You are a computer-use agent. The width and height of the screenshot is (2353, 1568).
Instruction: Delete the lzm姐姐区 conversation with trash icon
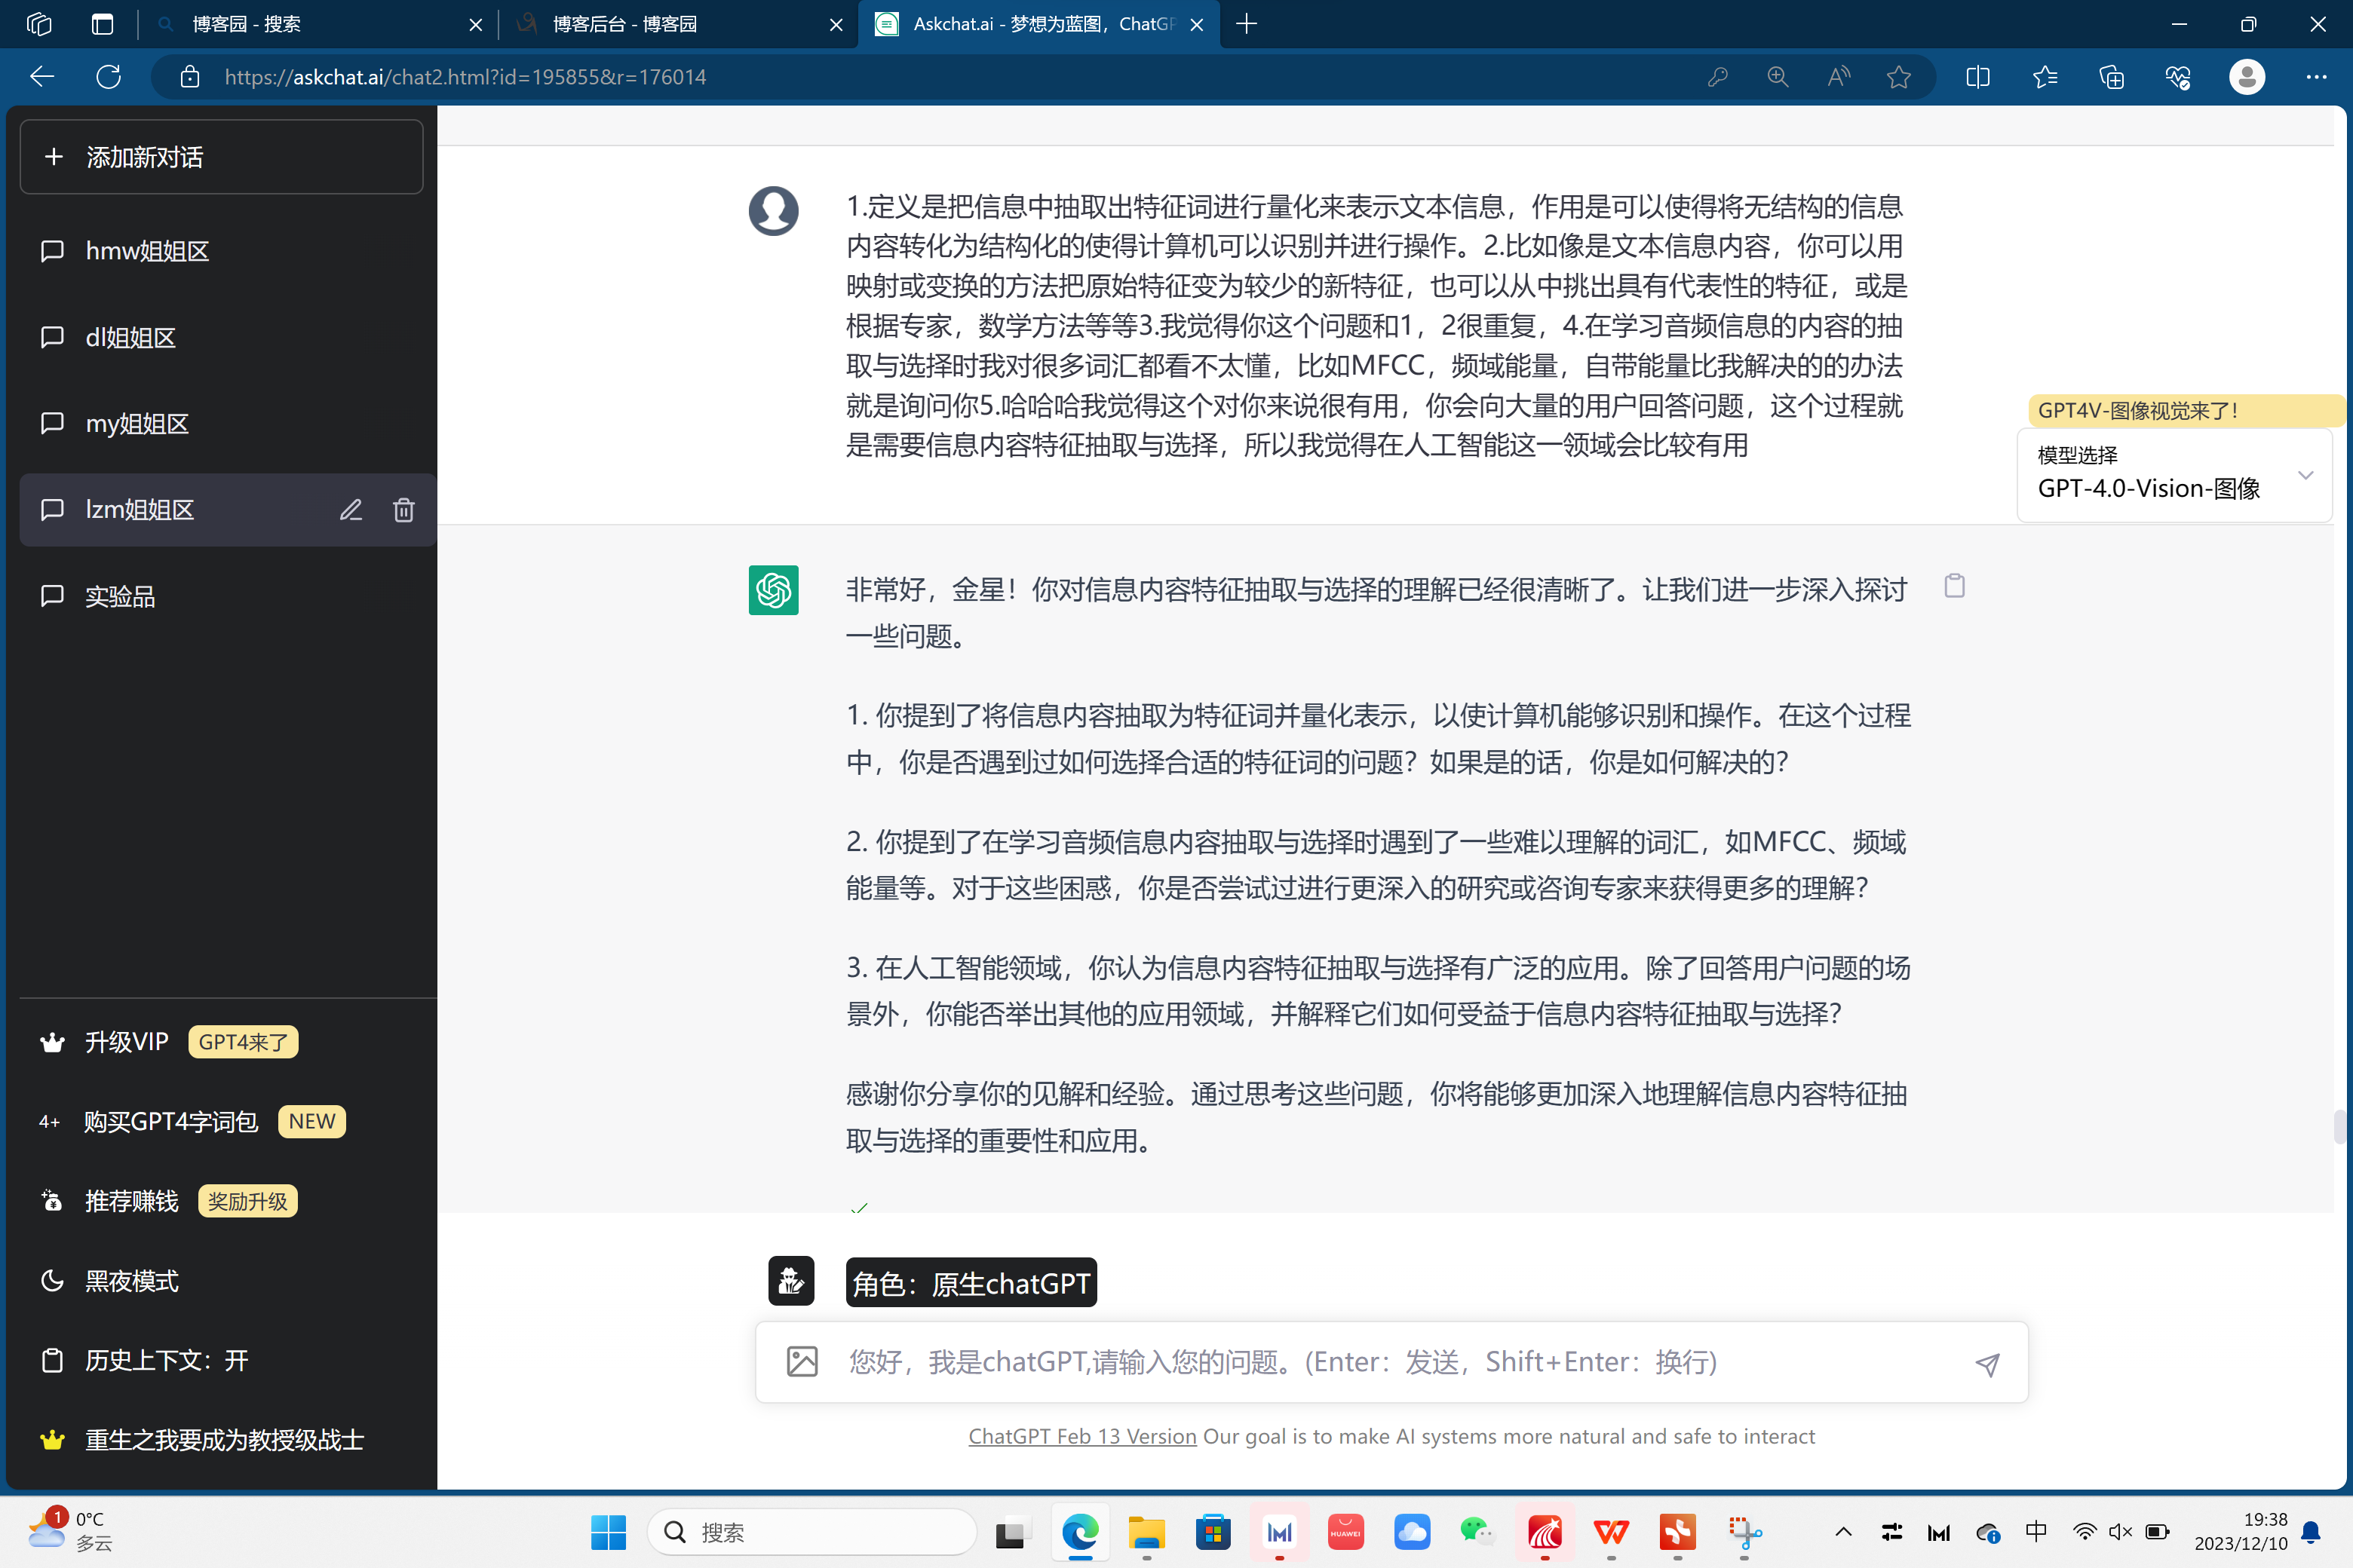click(x=403, y=510)
